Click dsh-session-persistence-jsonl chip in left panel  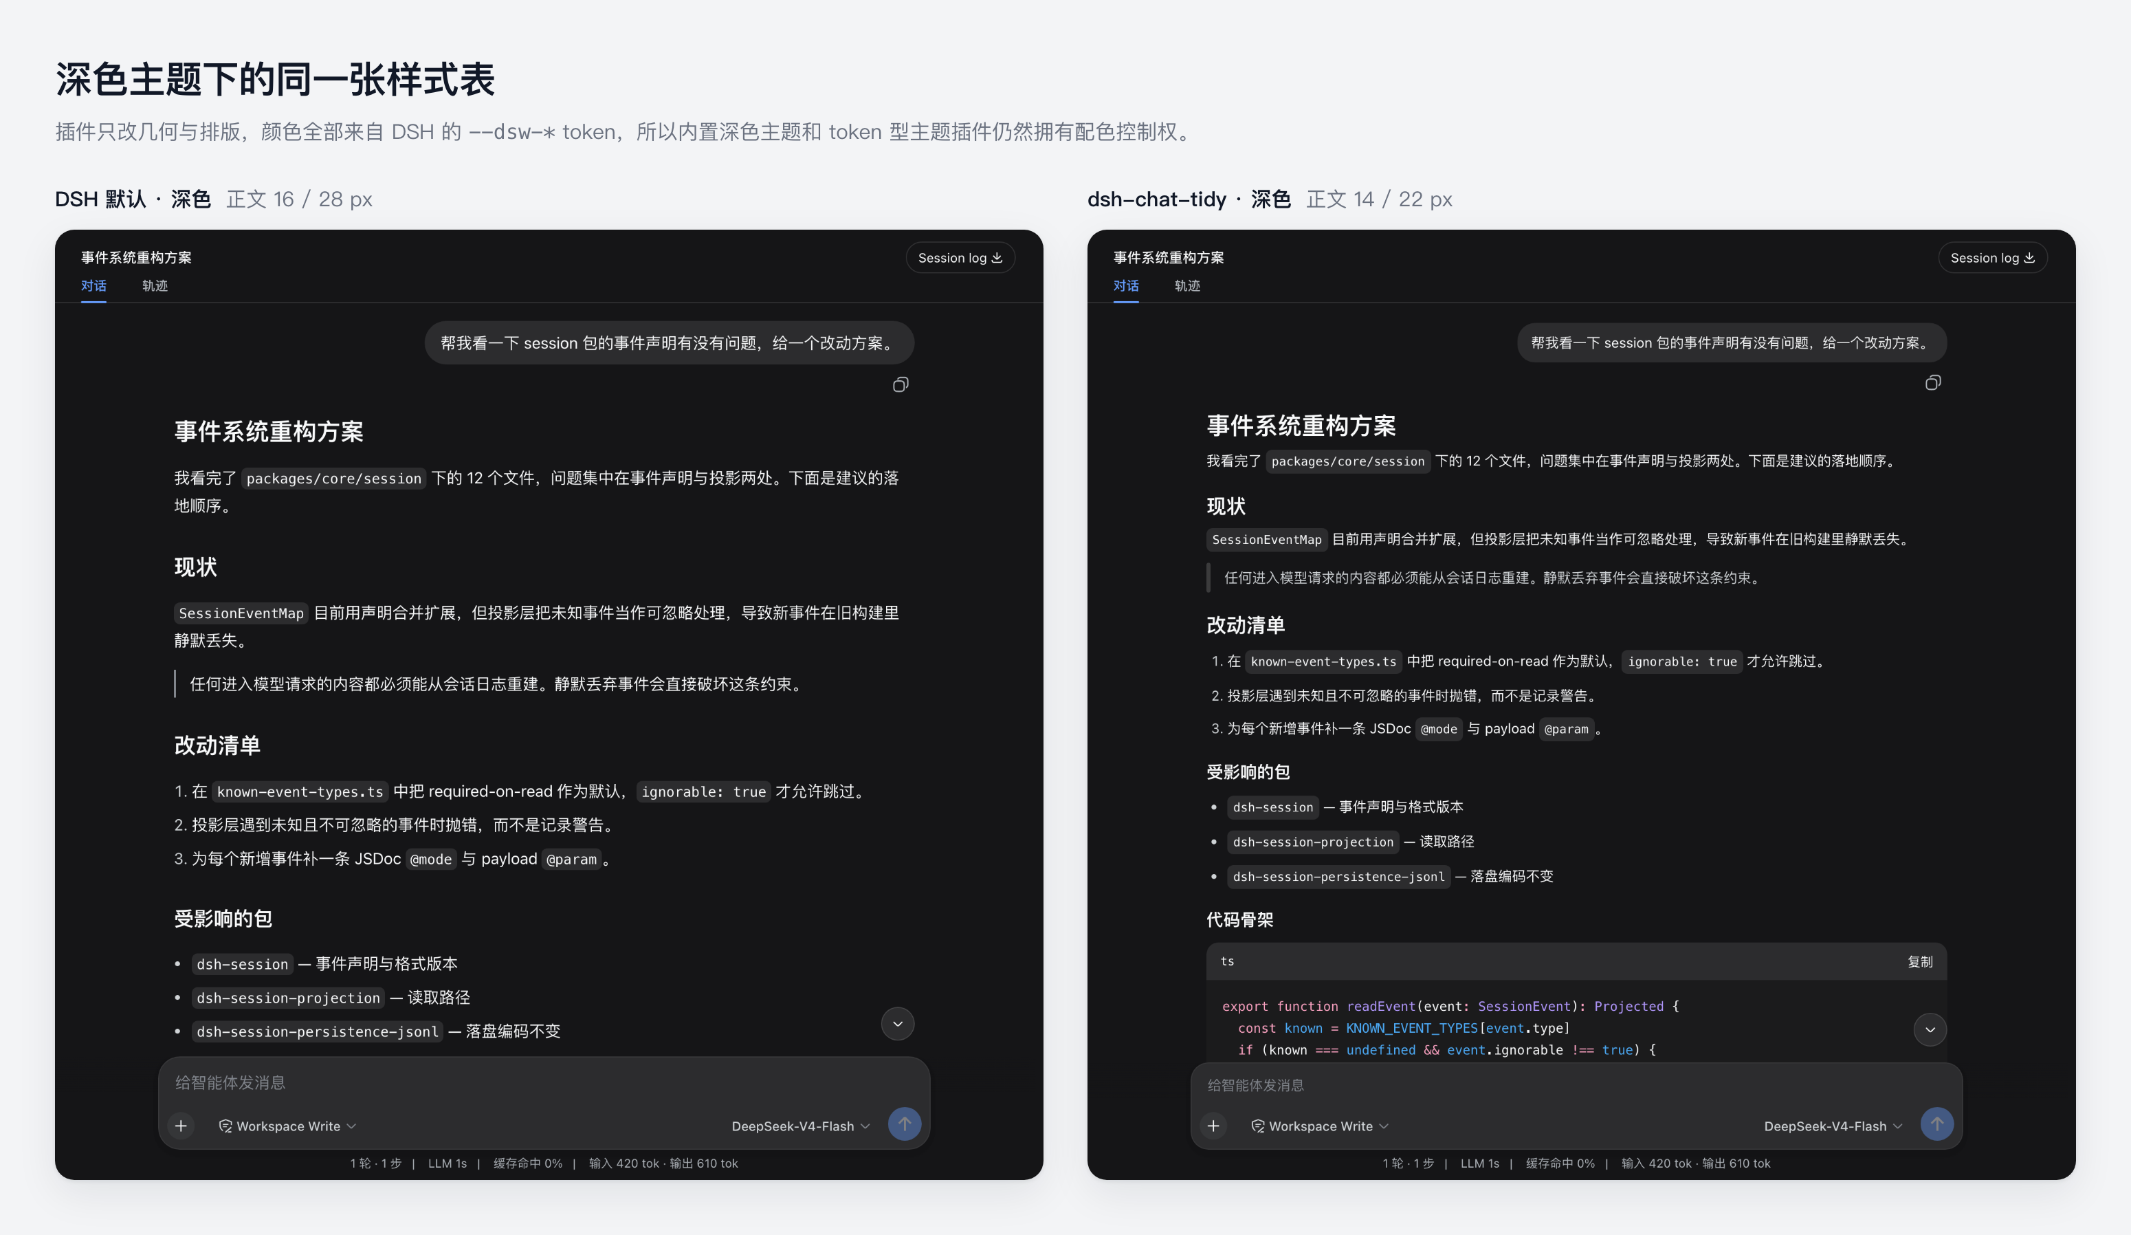318,1032
